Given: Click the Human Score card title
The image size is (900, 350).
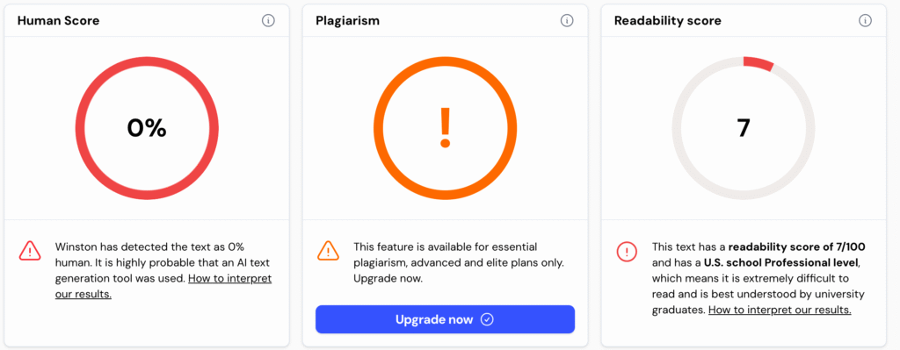Looking at the screenshot, I should click(58, 21).
